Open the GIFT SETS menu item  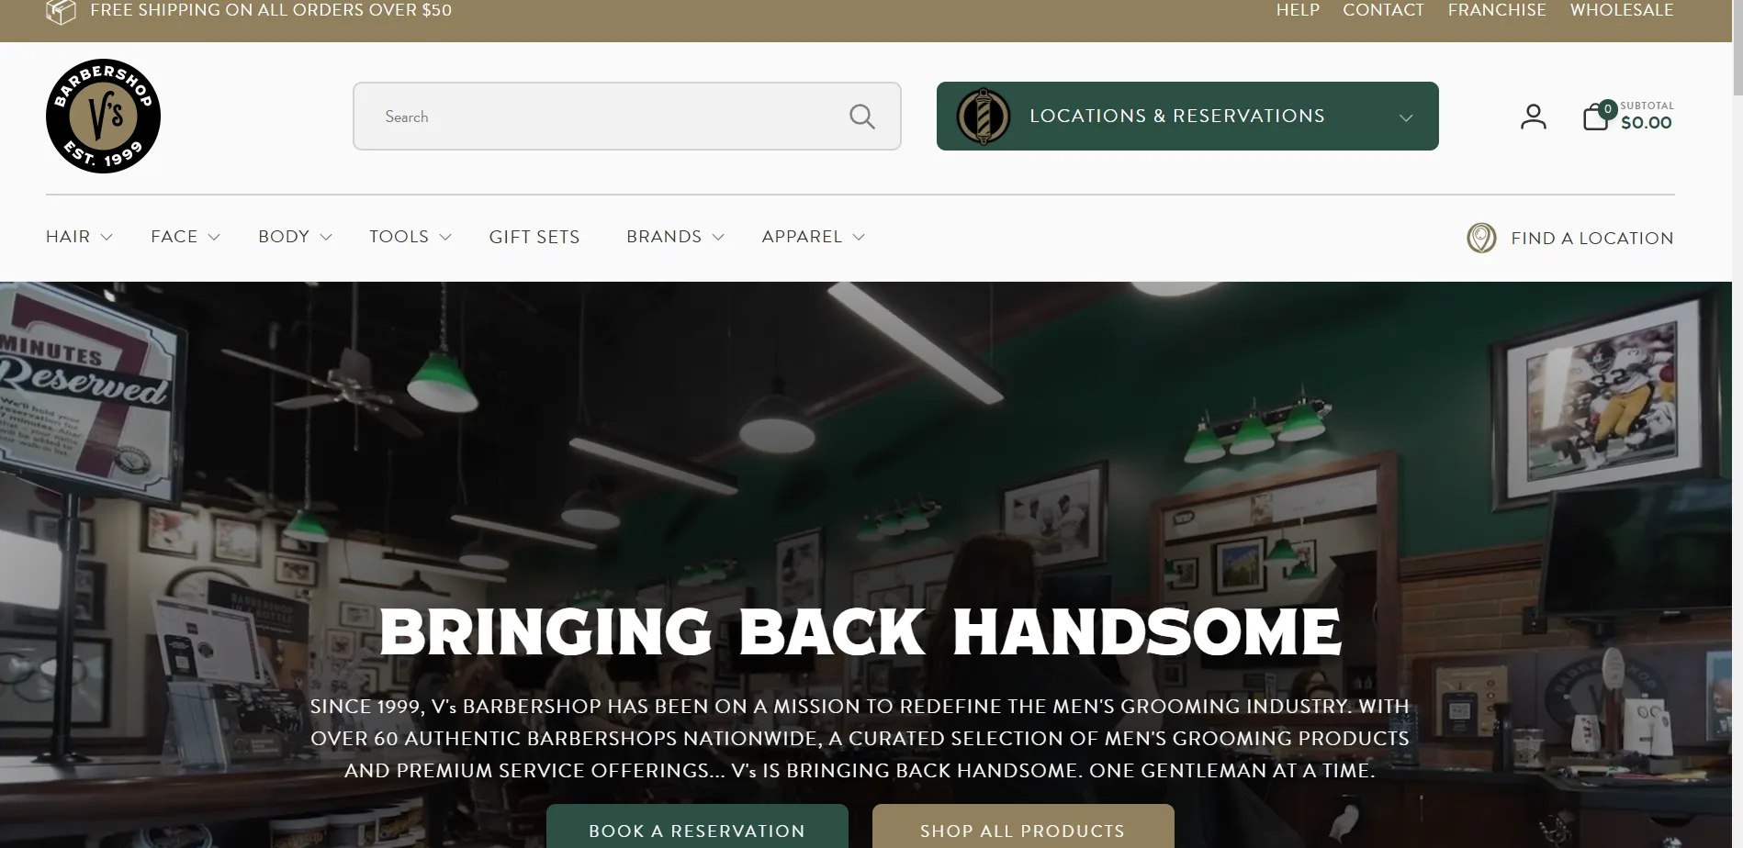534,237
